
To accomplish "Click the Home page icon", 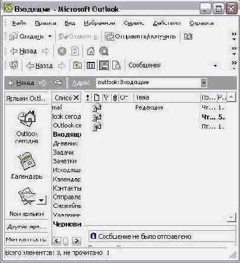I will tap(91, 51).
